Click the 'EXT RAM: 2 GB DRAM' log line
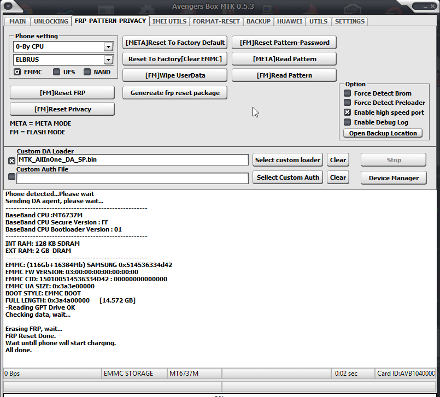 (38, 251)
